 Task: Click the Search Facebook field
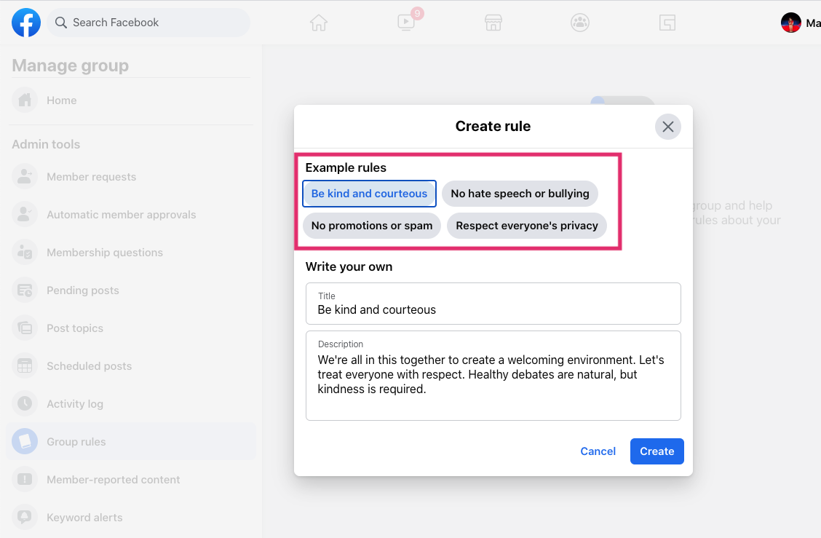coord(148,23)
